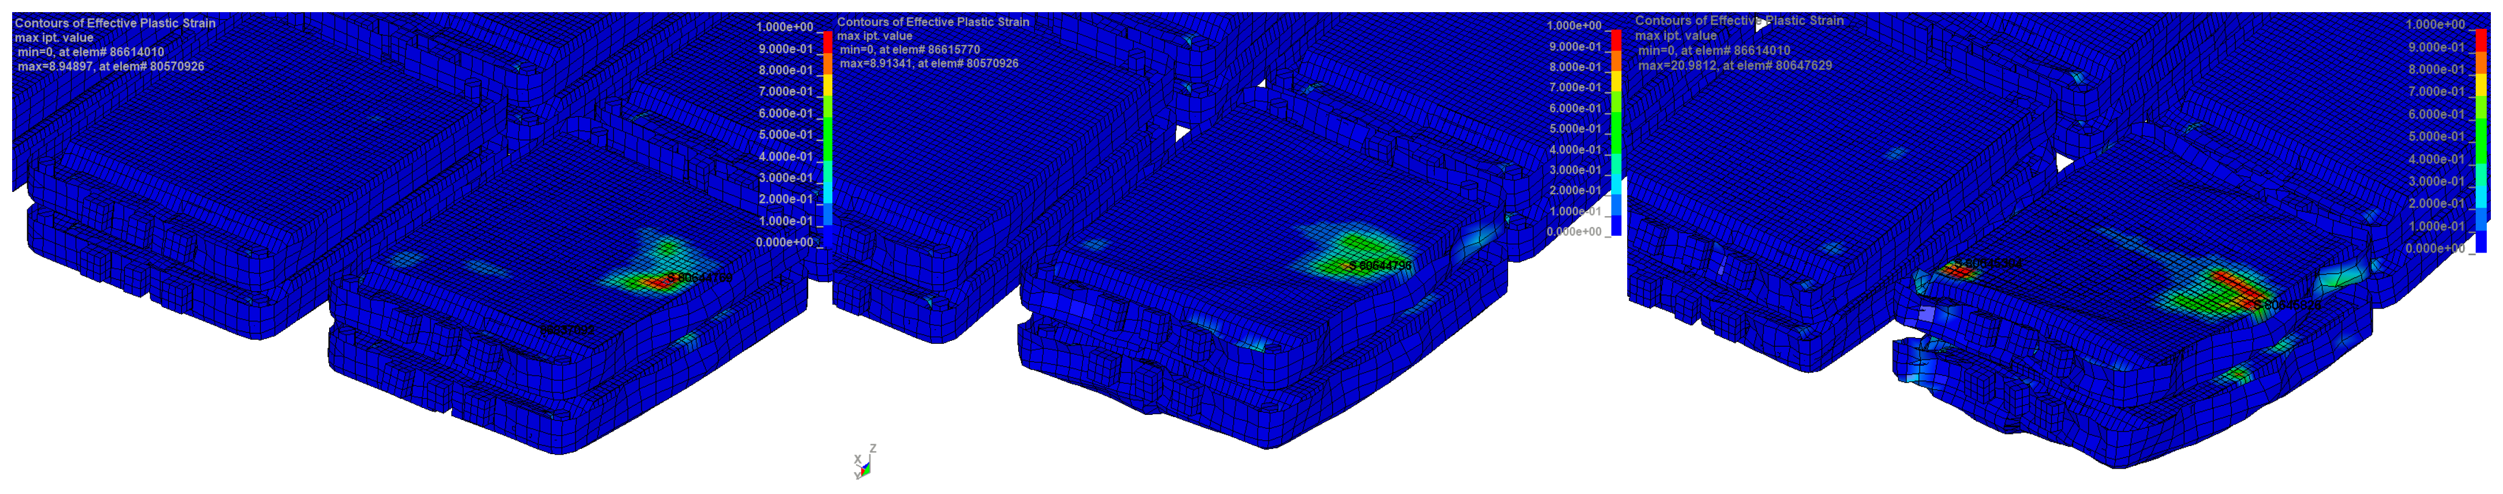Click 'max=8.94897, at elem# 80570926' text
This screenshot has width=2503, height=494.
tap(110, 67)
